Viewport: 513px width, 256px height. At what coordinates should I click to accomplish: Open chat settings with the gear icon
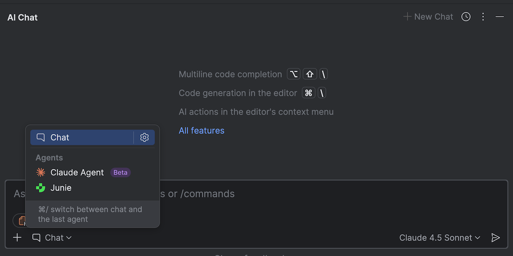(144, 137)
